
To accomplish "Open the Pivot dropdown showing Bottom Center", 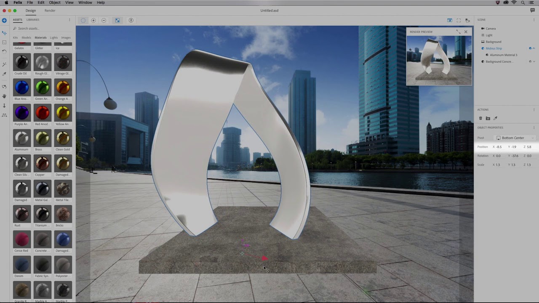I will click(515, 138).
